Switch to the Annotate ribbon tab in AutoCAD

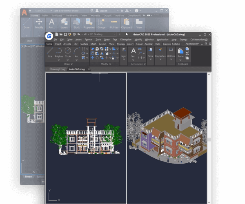pyautogui.click(x=57, y=16)
